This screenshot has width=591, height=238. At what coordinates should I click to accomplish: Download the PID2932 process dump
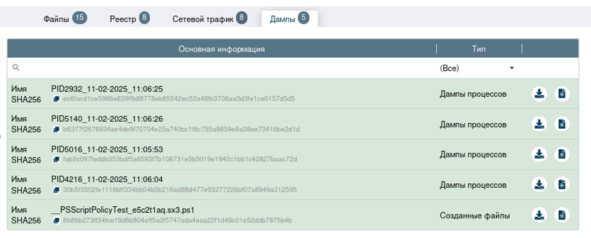click(540, 94)
